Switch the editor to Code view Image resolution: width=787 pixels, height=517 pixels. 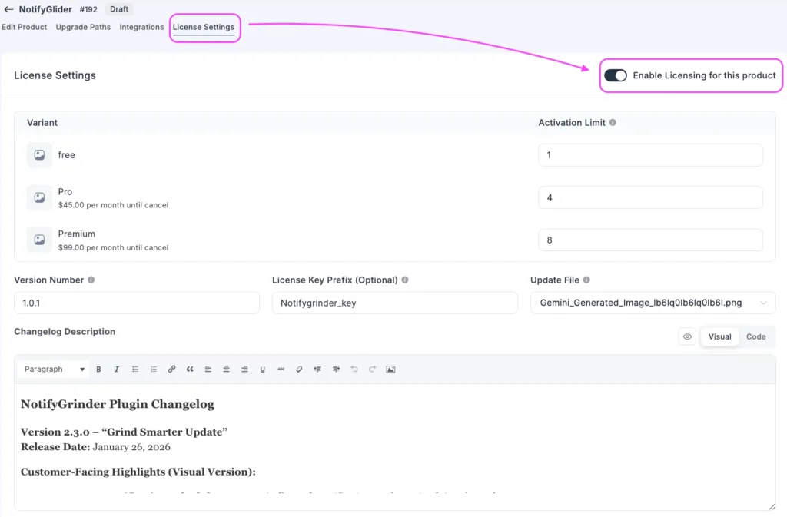(755, 336)
